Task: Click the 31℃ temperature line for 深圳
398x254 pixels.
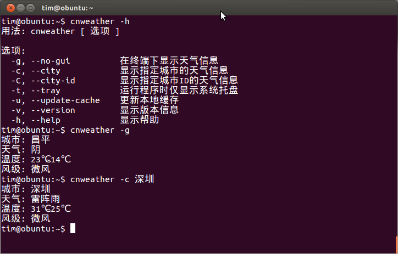Action: coord(36,209)
